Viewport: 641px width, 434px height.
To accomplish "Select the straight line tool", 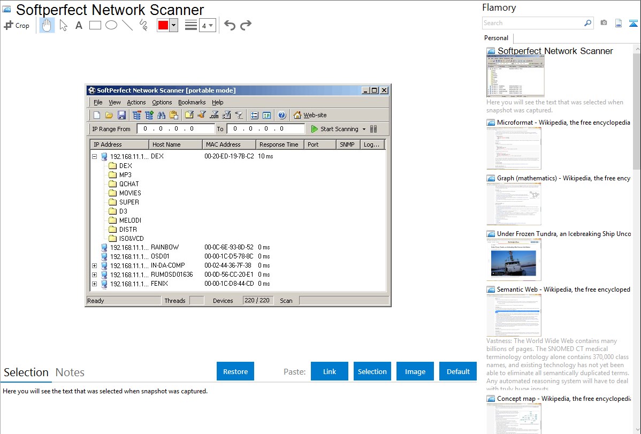I will tap(127, 25).
